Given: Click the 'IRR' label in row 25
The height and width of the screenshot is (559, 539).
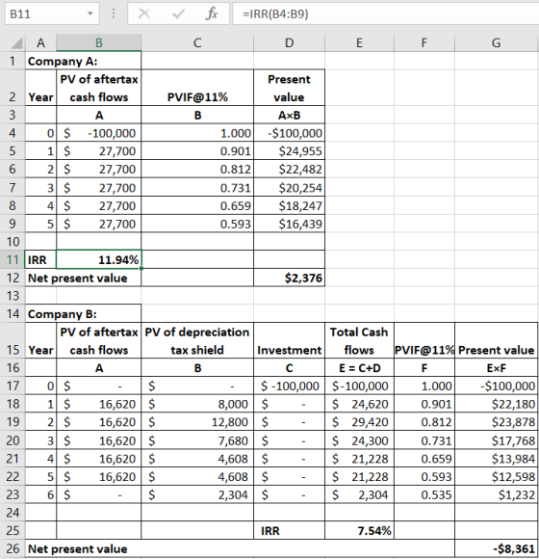Looking at the screenshot, I should pyautogui.click(x=289, y=530).
